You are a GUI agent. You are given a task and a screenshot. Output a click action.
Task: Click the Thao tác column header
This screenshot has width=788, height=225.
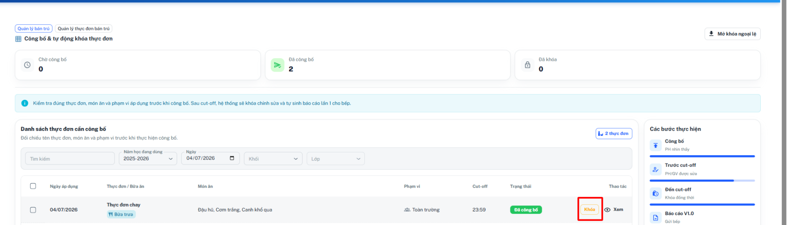617,187
